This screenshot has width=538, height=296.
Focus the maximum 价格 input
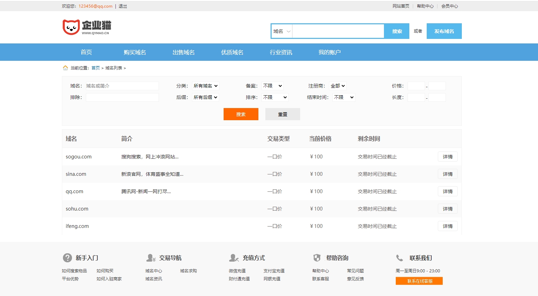(437, 86)
